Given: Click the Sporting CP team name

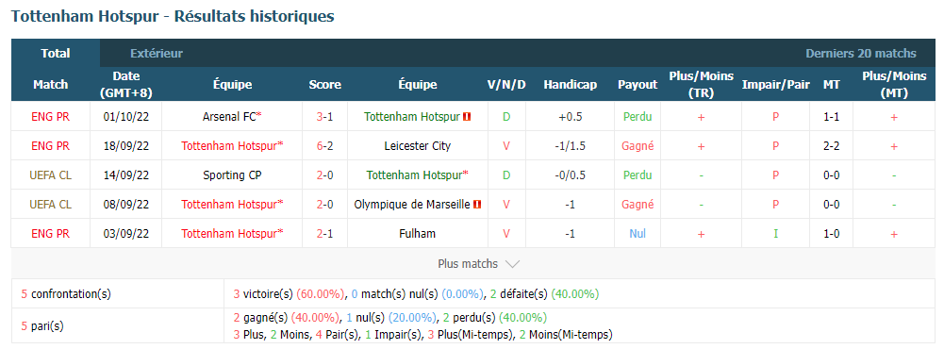Looking at the screenshot, I should [232, 175].
